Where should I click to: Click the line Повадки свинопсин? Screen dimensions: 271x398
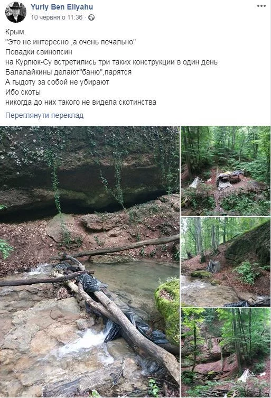coord(39,52)
